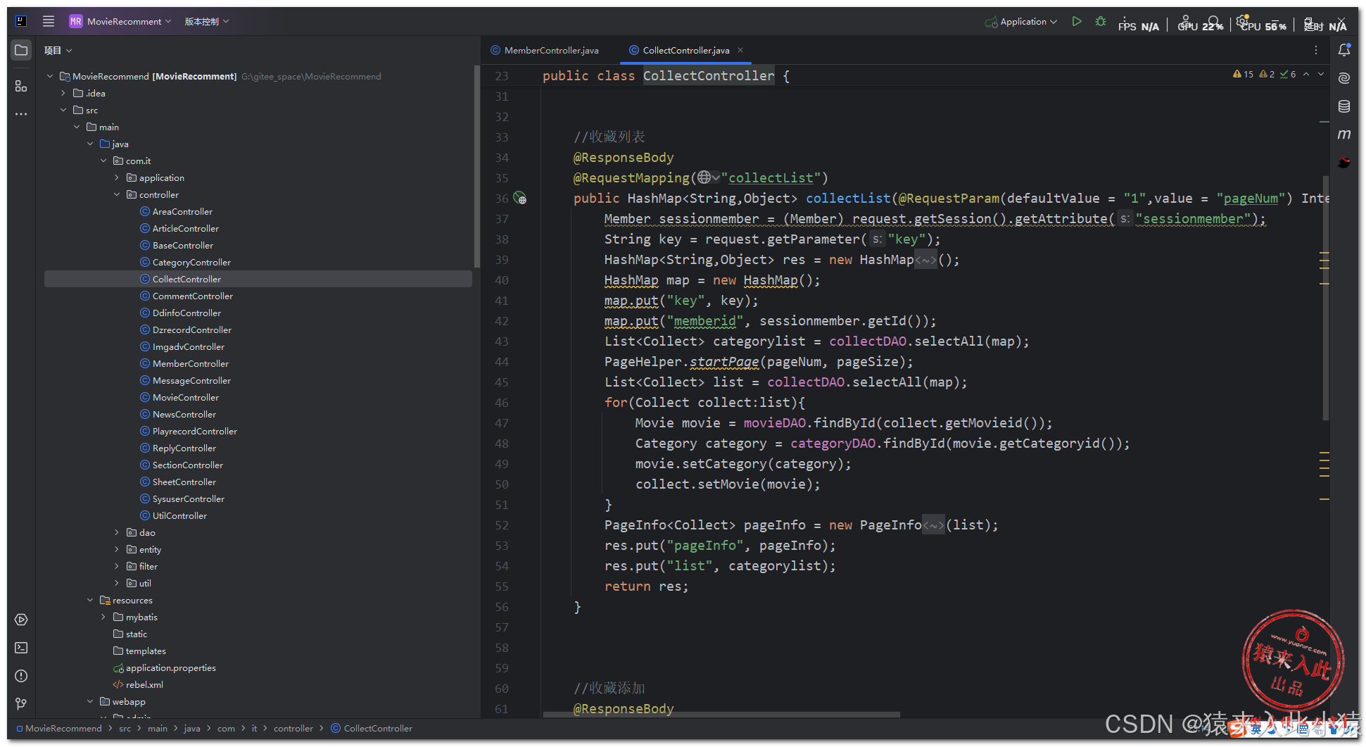Open the Project tool window icon
The height and width of the screenshot is (747, 1366).
pyautogui.click(x=21, y=50)
